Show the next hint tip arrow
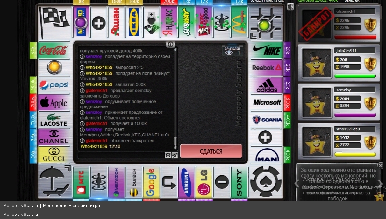 380,183
